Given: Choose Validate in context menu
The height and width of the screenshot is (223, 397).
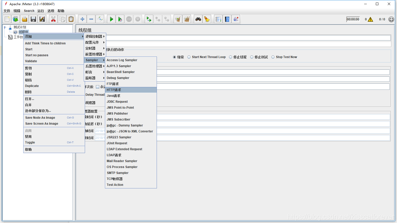Looking at the screenshot, I should [54, 61].
